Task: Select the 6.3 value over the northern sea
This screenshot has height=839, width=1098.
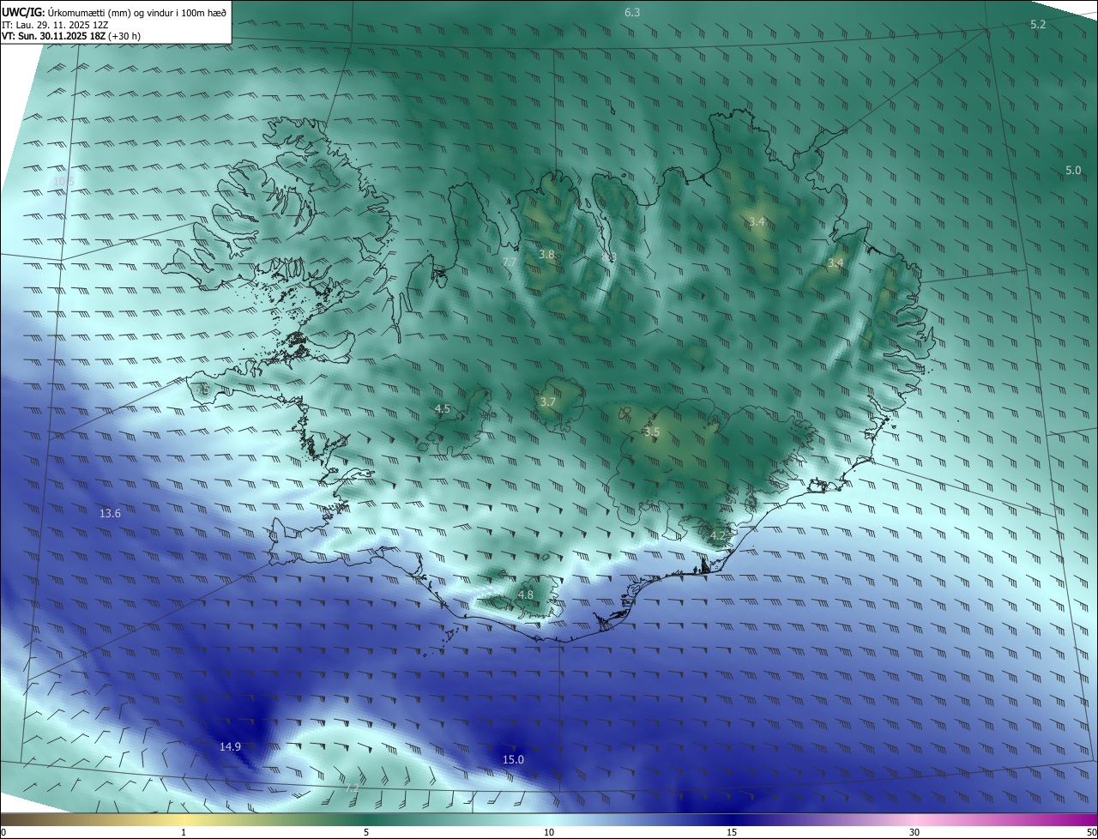Action: click(x=632, y=12)
